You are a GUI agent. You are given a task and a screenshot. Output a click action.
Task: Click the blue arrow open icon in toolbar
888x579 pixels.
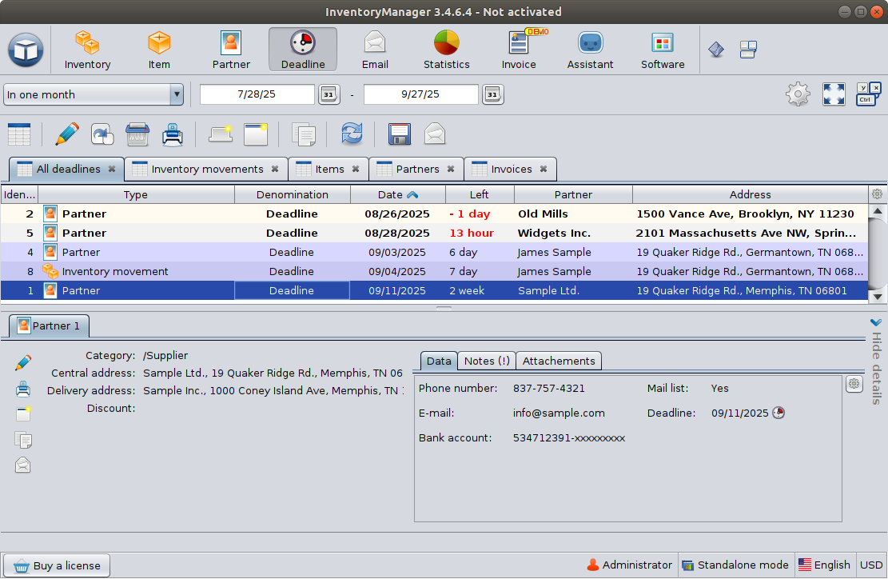pos(102,135)
